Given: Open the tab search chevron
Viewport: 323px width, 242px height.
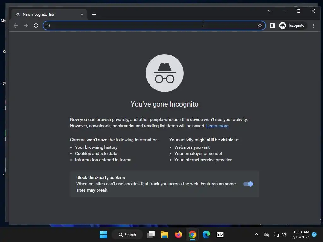Looking at the screenshot, I should click(x=270, y=11).
